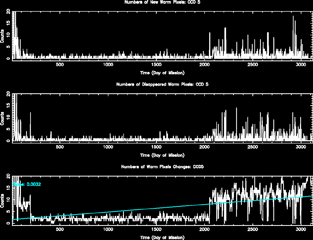Viewport: 313px width, 240px height.
Task: Click the 1500 tick label on bottom plot x-axis
Action: (x=156, y=229)
